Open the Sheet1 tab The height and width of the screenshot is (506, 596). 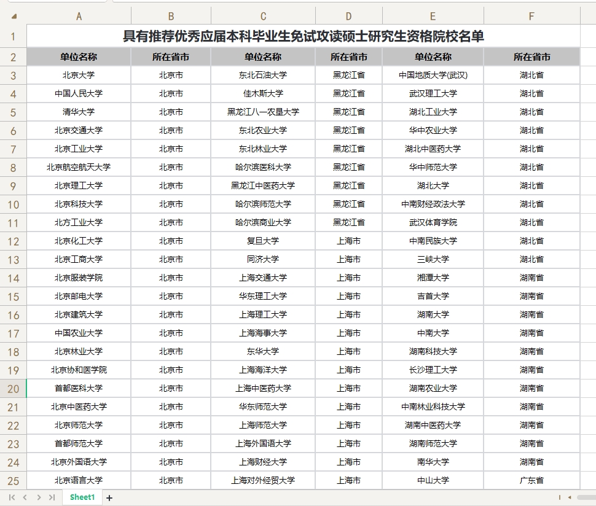82,497
